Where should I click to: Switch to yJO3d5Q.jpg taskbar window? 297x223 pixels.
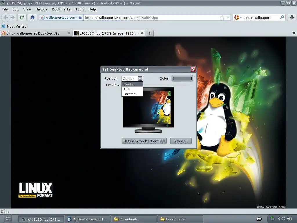coord(41,219)
